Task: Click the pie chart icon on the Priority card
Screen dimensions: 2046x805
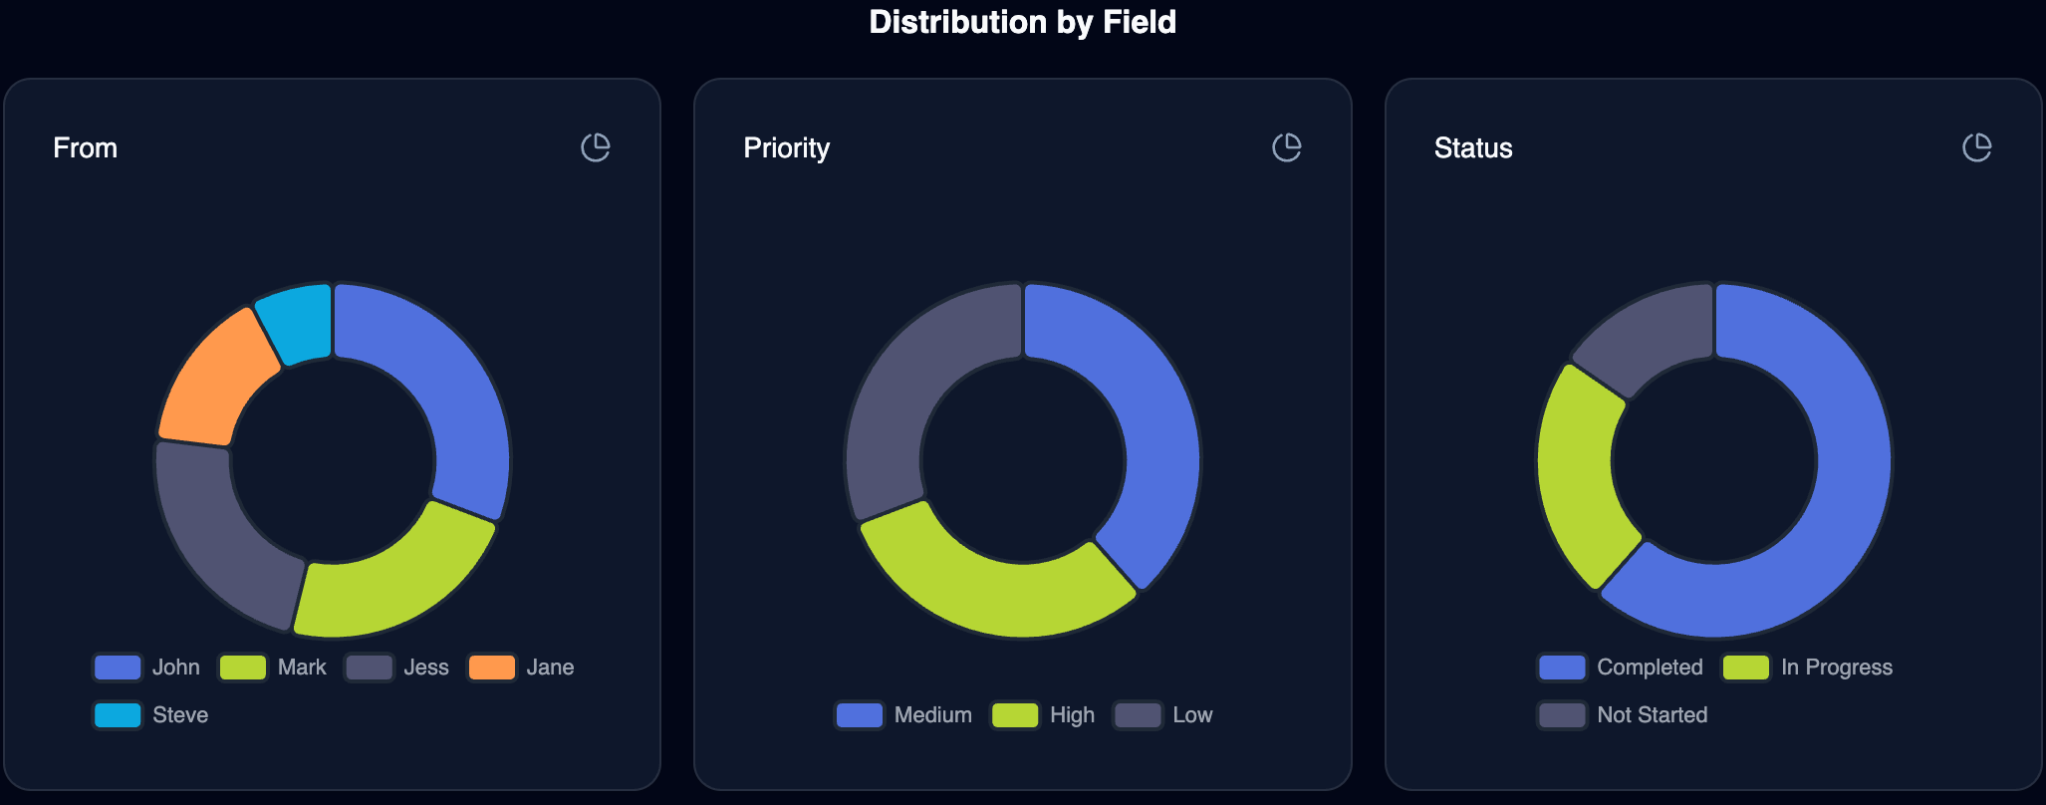Action: tap(1288, 146)
